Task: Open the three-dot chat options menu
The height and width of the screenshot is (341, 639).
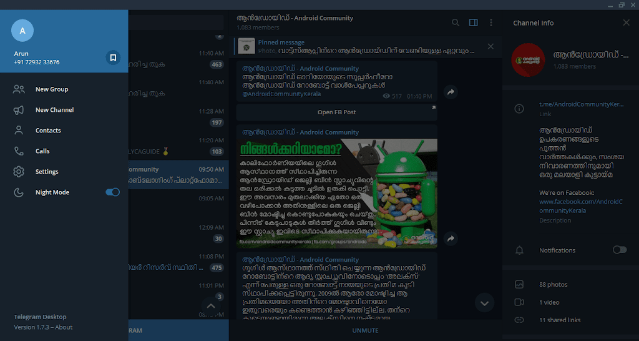Action: point(491,22)
